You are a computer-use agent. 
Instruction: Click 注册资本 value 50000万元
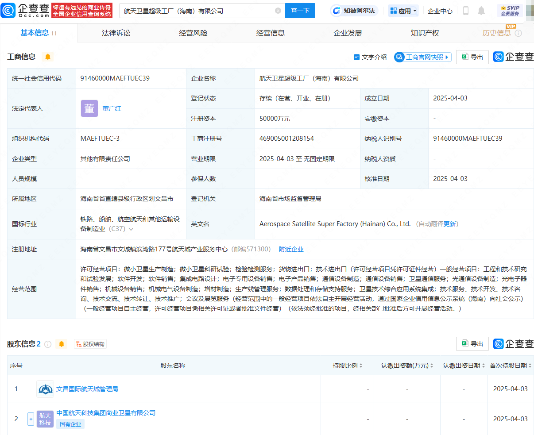point(275,119)
